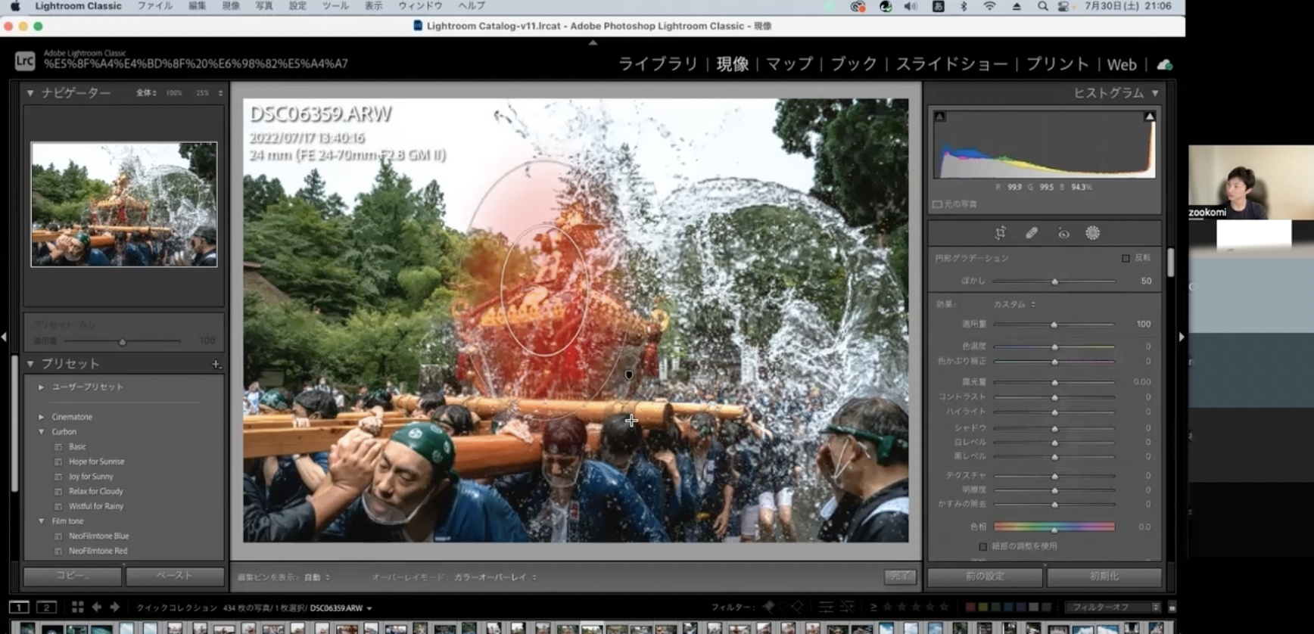Select the Crop overlay tool
Screen dimensions: 1314x634
(x=1001, y=233)
